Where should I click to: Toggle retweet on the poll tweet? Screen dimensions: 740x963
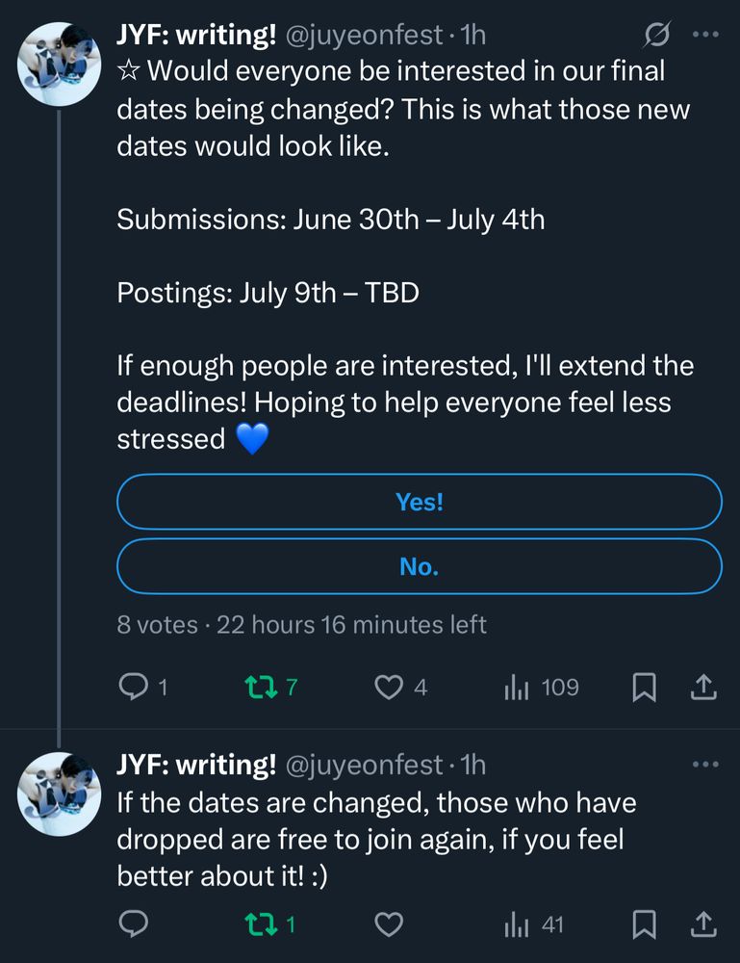(x=258, y=687)
